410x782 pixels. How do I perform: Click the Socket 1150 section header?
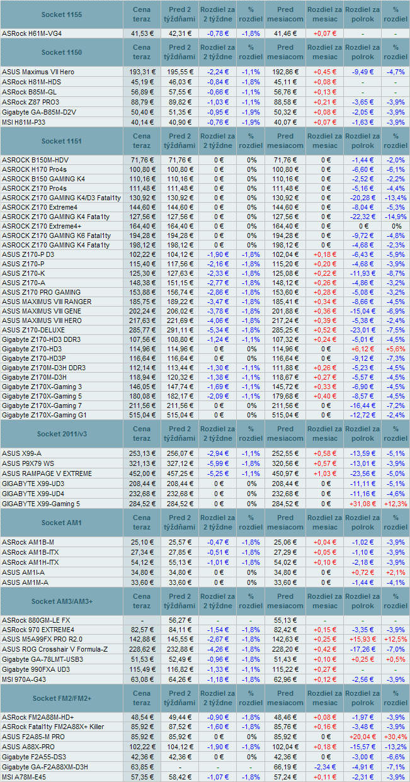coord(61,52)
